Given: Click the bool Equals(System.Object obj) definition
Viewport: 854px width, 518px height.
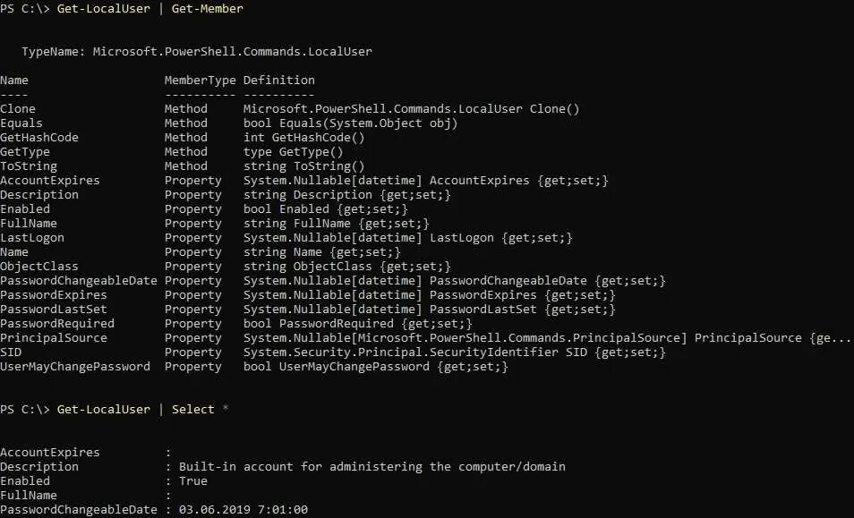Looking at the screenshot, I should click(350, 123).
